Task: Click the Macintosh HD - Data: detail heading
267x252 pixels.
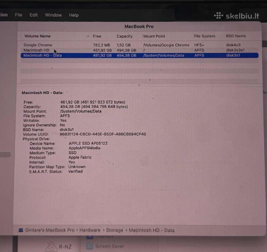Action: click(x=43, y=93)
